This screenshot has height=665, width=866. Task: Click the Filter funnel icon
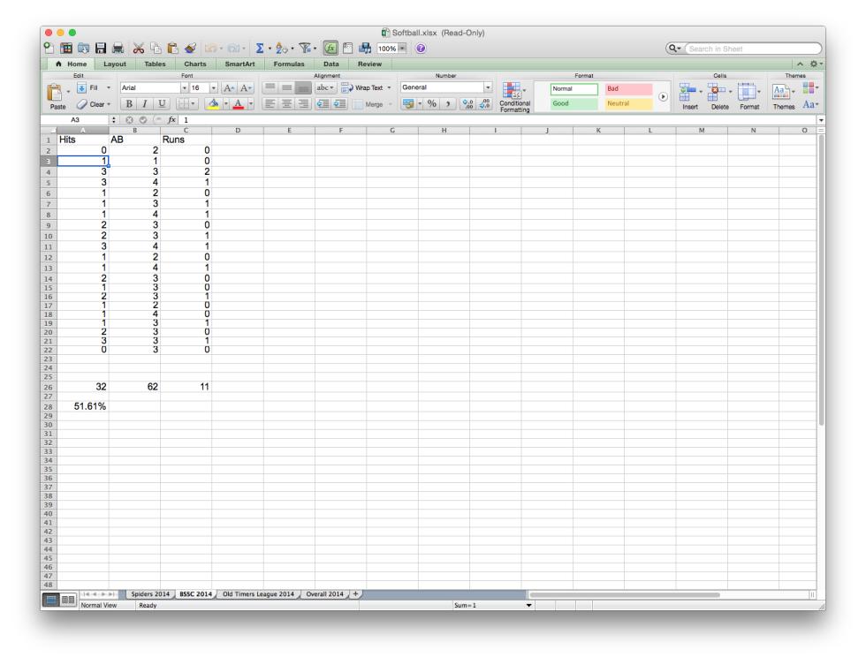[305, 49]
